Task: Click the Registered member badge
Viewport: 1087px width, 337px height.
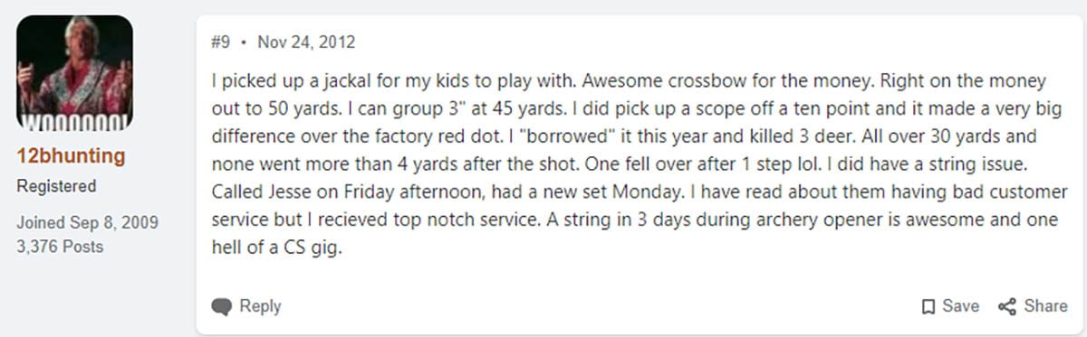Action: [56, 186]
